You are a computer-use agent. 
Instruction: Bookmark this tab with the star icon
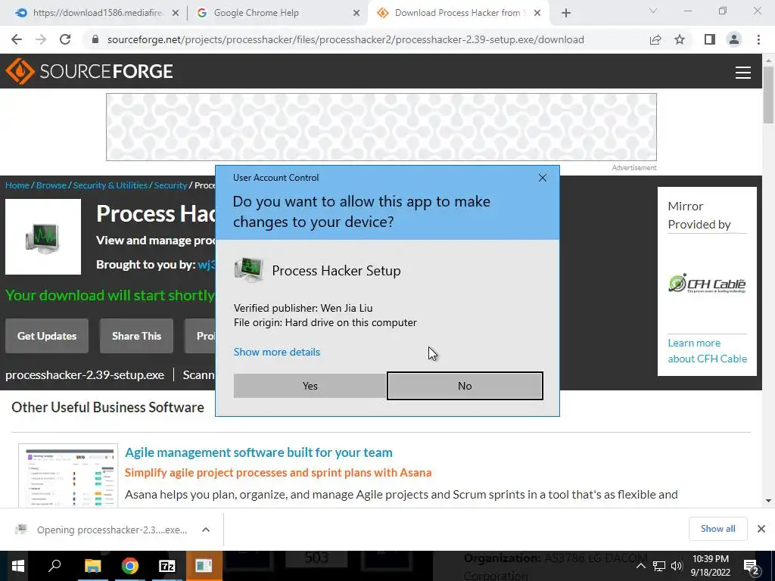coord(680,39)
